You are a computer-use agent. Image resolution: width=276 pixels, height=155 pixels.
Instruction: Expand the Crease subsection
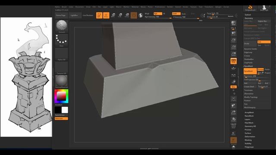coord(247,56)
